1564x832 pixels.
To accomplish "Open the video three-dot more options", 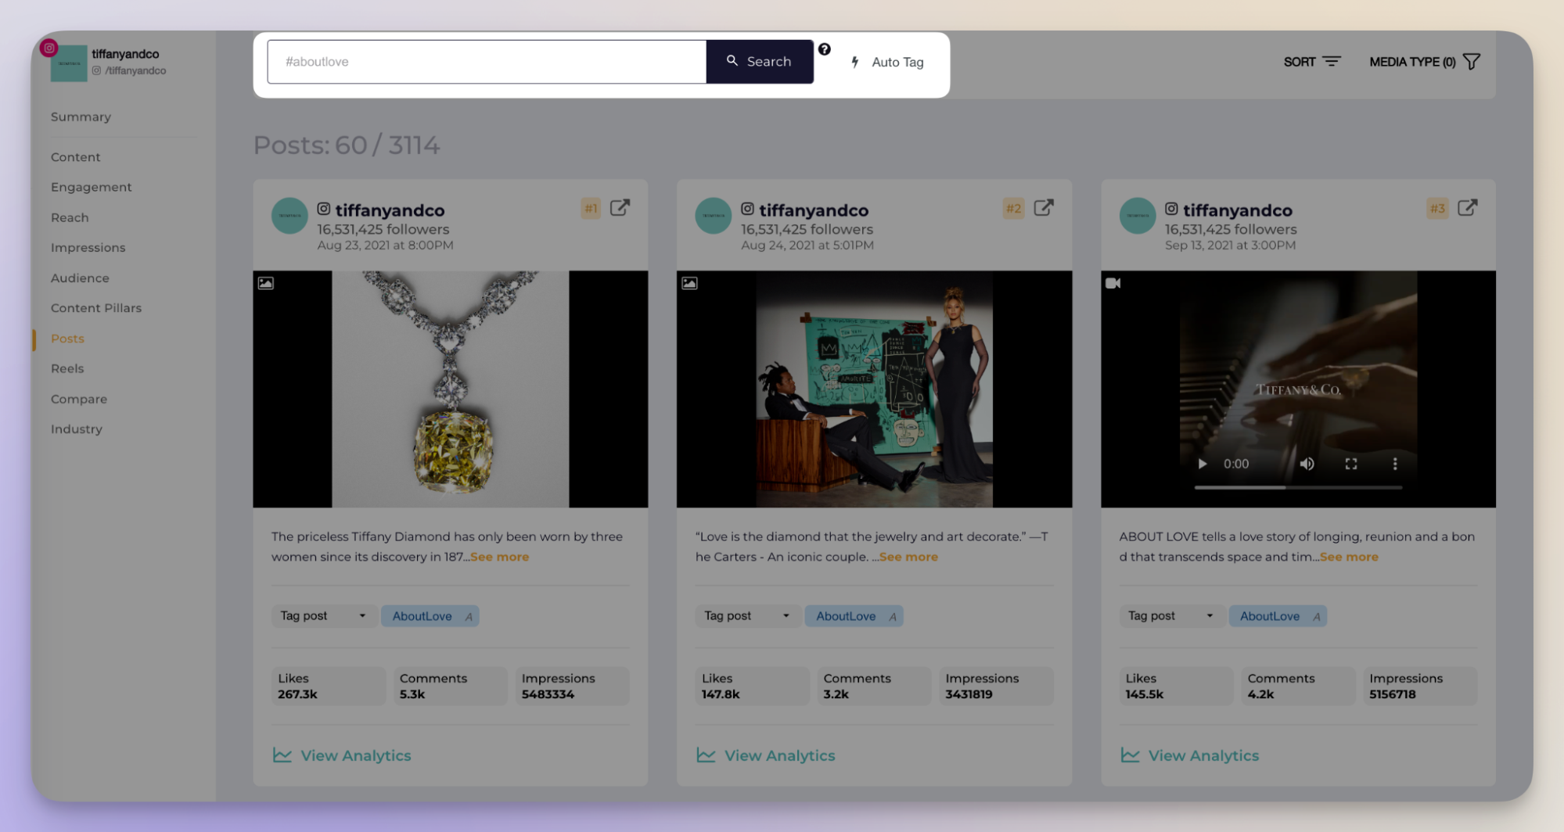I will pyautogui.click(x=1395, y=464).
